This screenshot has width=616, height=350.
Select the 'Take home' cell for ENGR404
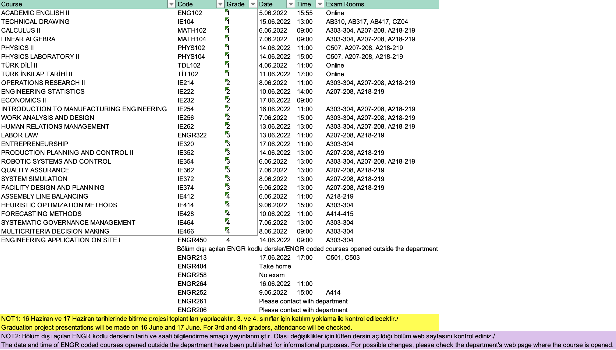(275, 266)
